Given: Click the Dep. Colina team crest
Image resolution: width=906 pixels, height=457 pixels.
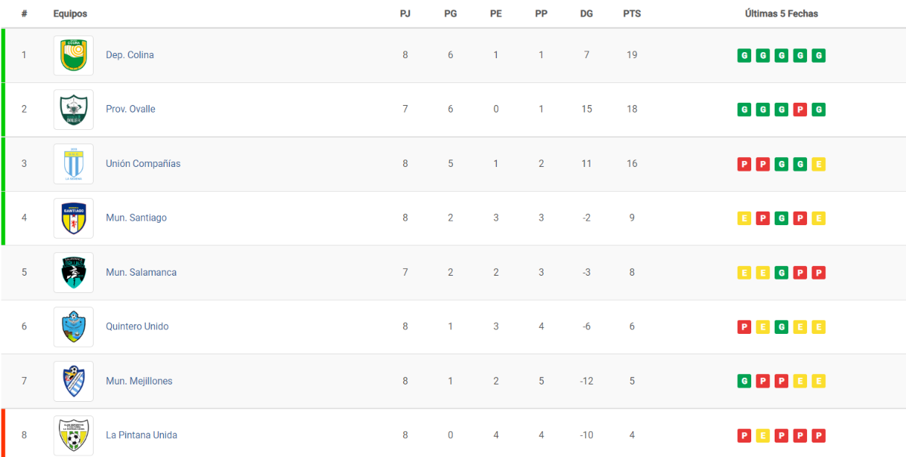Looking at the screenshot, I should pyautogui.click(x=73, y=55).
